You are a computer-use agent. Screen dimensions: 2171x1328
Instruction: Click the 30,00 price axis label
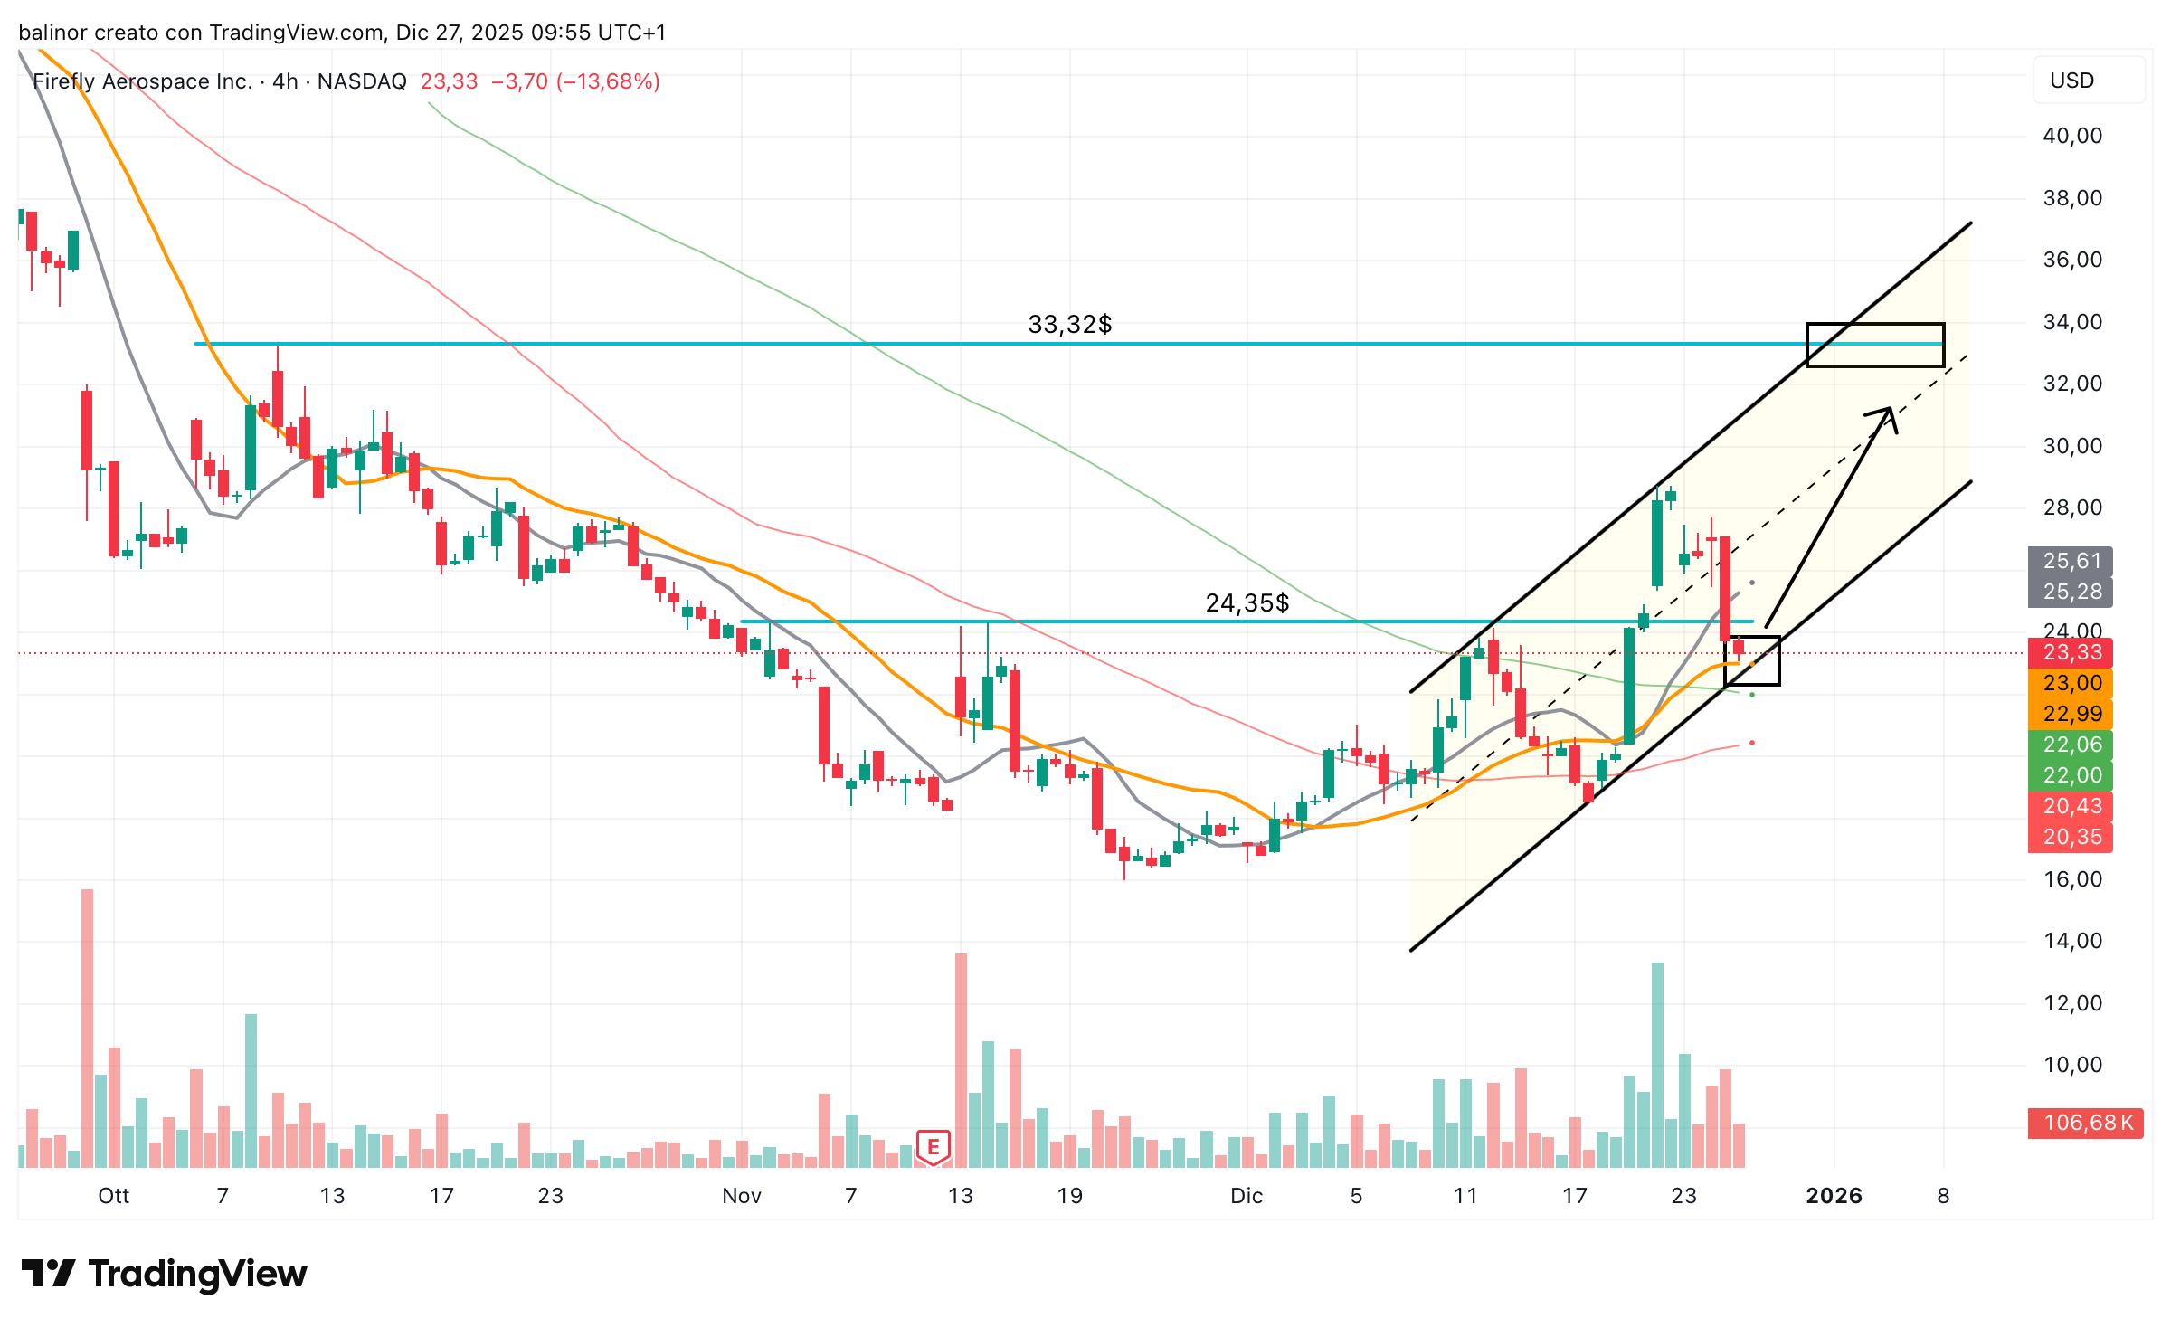coord(2072,446)
